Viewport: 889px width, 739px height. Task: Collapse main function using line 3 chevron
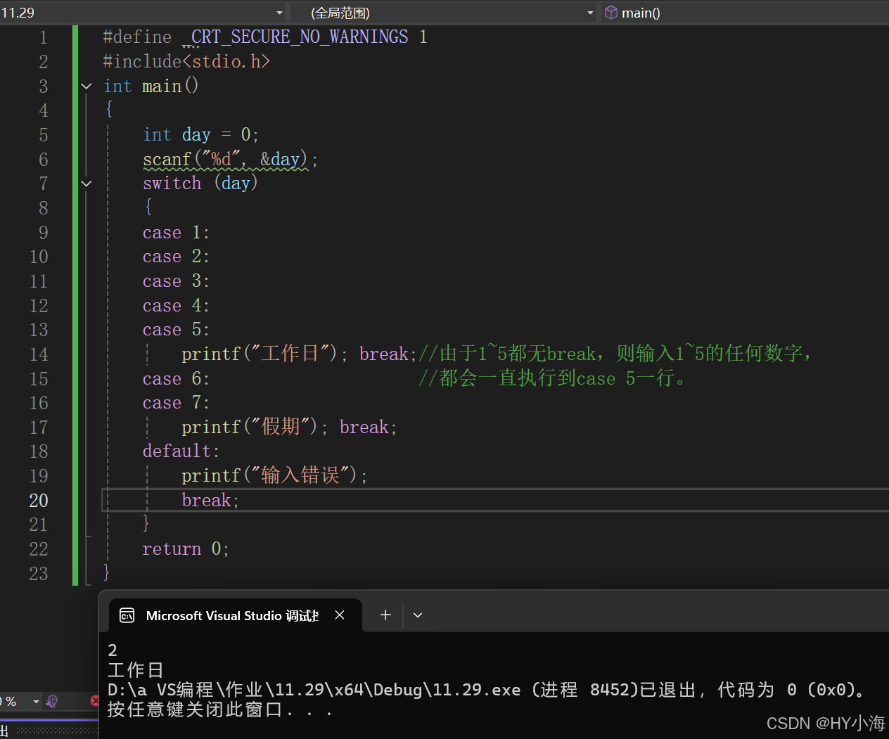86,85
